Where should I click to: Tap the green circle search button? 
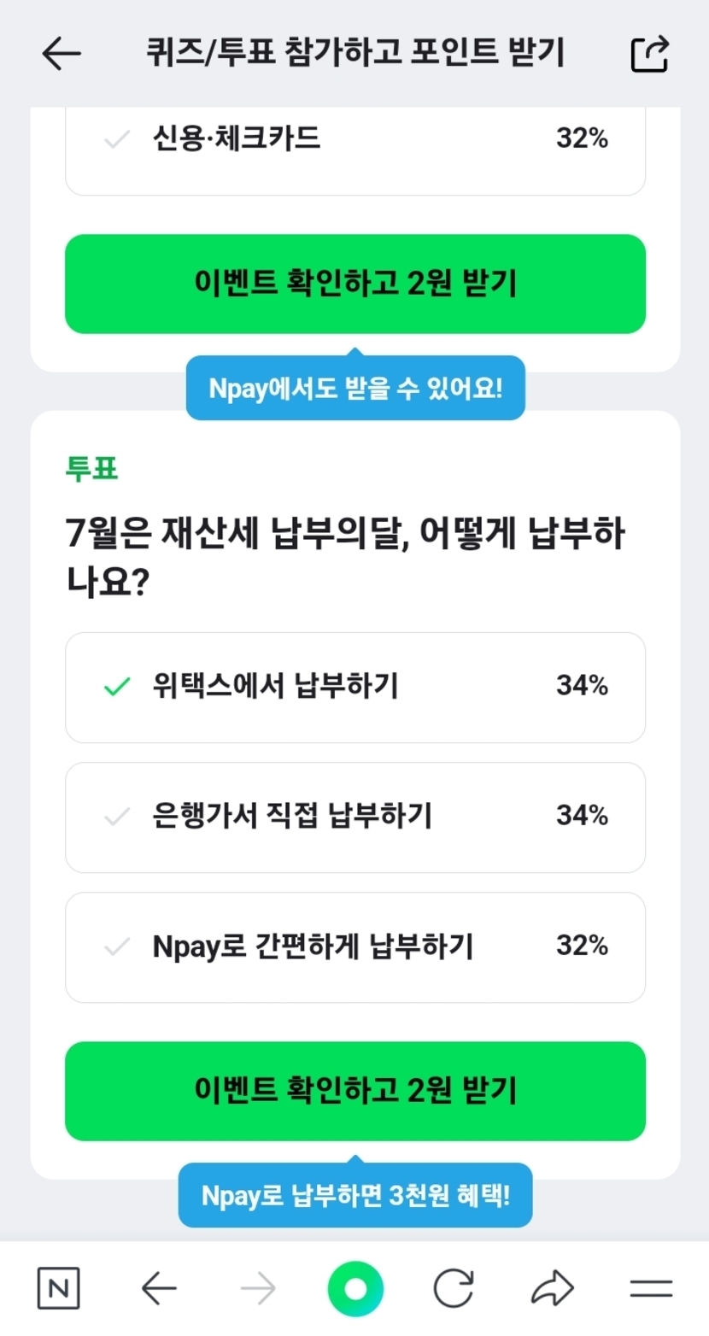(x=355, y=1288)
